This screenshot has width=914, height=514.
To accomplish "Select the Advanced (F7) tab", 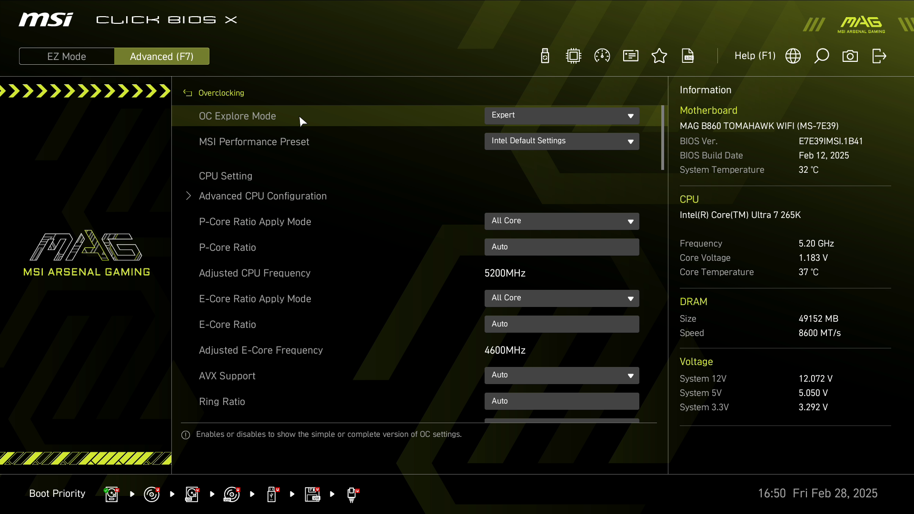I will (161, 56).
